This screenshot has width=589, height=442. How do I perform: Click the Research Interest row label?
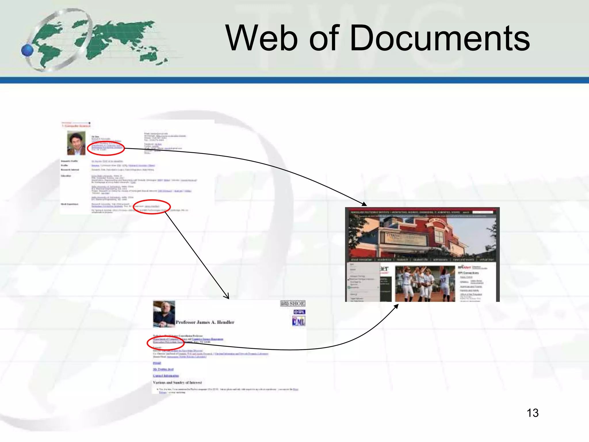tap(70, 170)
